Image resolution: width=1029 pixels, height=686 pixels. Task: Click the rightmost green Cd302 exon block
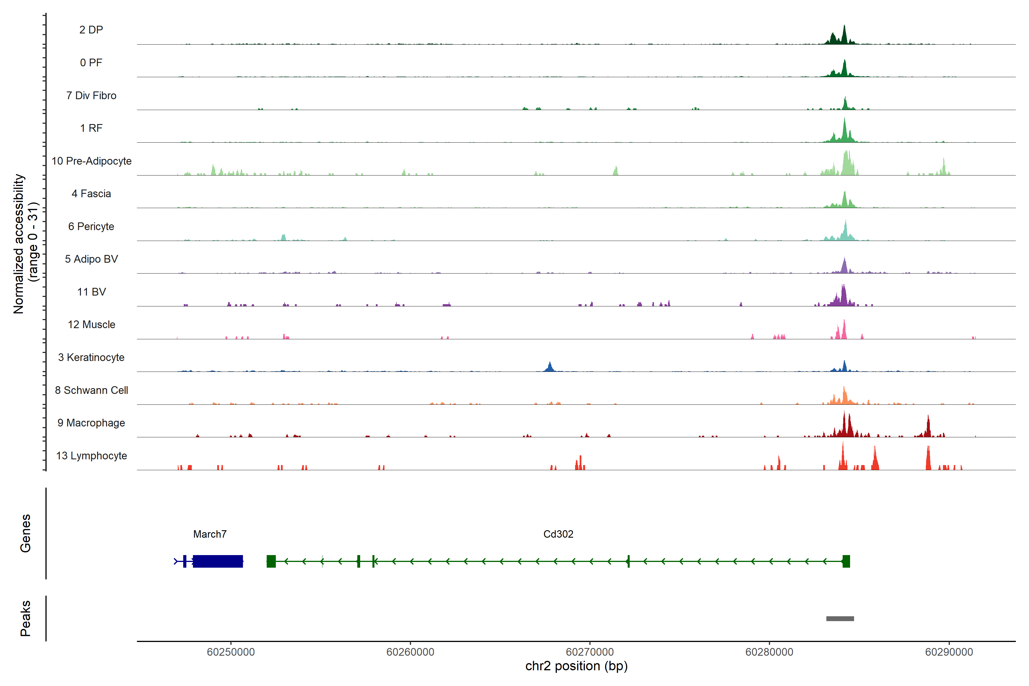pos(846,561)
